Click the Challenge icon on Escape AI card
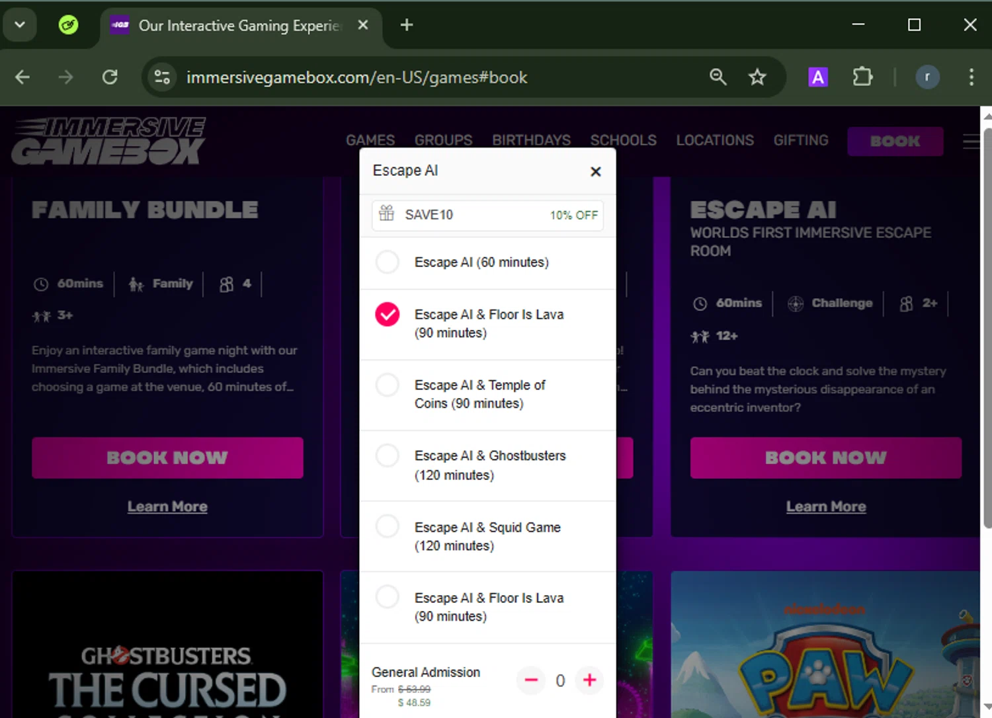The height and width of the screenshot is (718, 992). point(796,303)
